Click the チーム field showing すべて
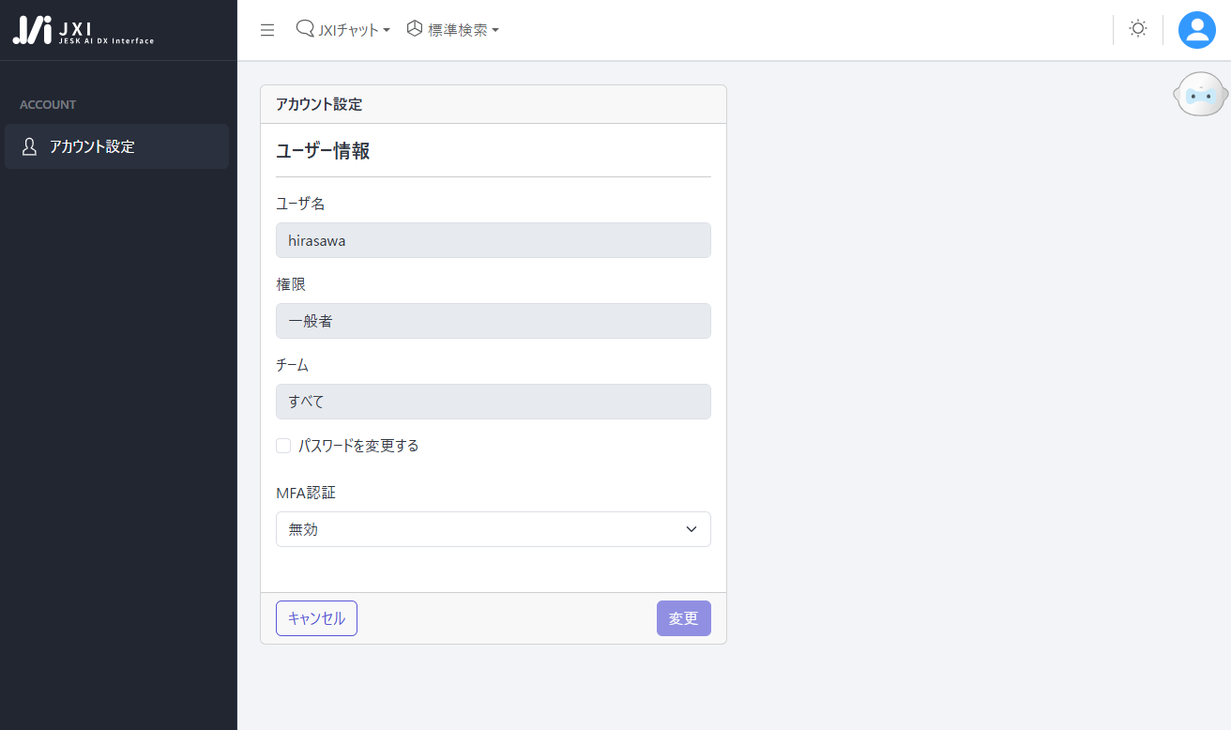The height and width of the screenshot is (730, 1231). (x=493, y=401)
